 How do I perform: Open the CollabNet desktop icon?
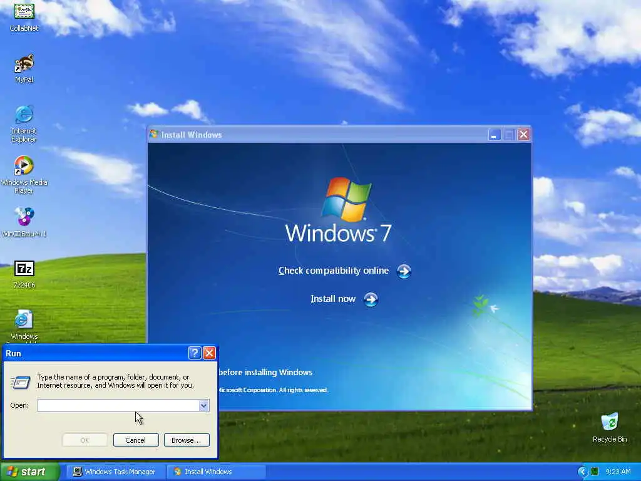[x=24, y=16]
